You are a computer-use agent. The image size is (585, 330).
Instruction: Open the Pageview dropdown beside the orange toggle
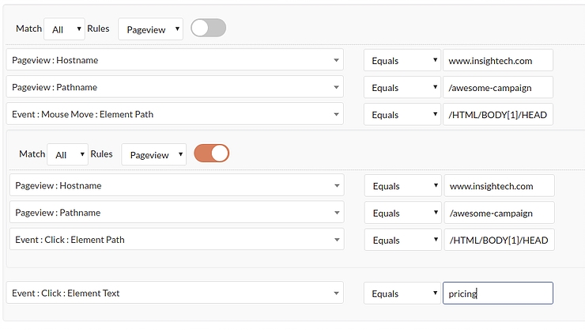pos(154,154)
